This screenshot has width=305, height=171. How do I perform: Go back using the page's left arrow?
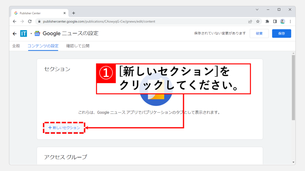(x=15, y=34)
